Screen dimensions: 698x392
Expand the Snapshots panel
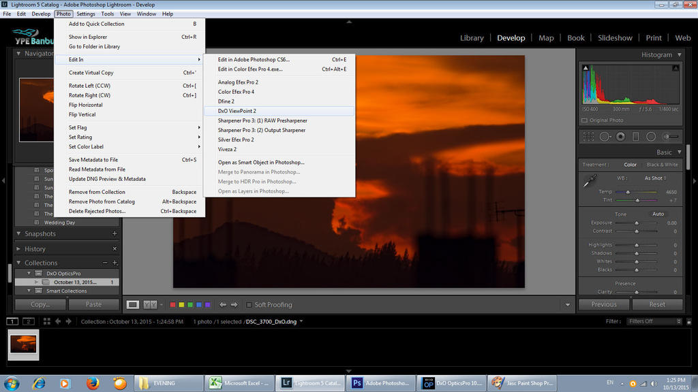click(18, 233)
